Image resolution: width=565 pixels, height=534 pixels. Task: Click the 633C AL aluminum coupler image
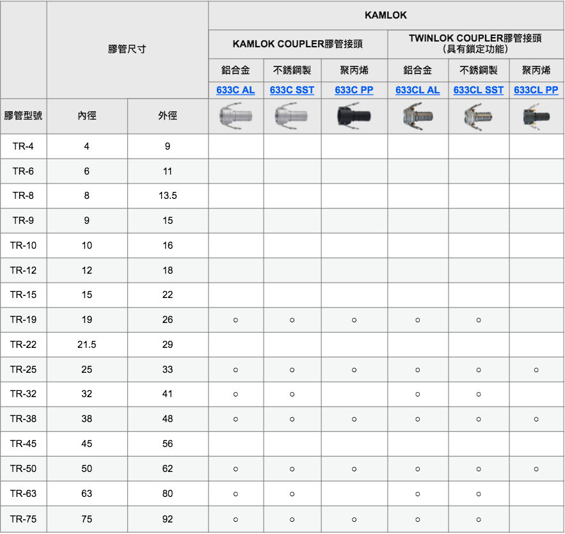click(x=235, y=116)
